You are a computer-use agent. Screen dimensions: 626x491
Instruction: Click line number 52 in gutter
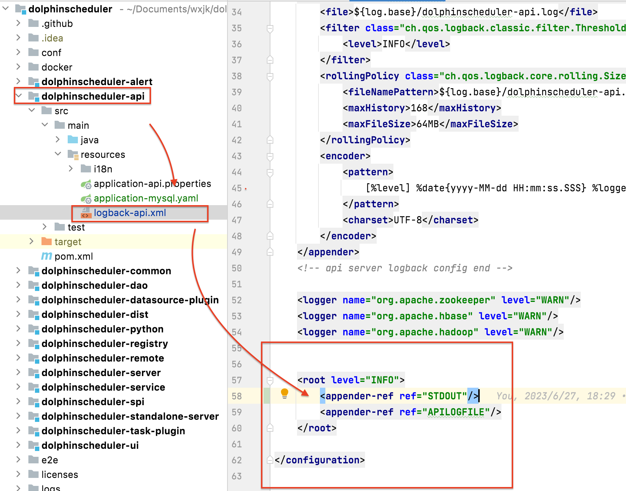tap(237, 300)
